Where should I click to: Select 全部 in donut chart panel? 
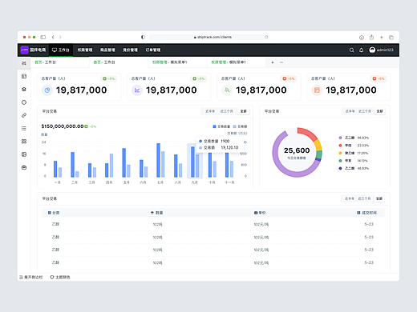tap(380, 111)
